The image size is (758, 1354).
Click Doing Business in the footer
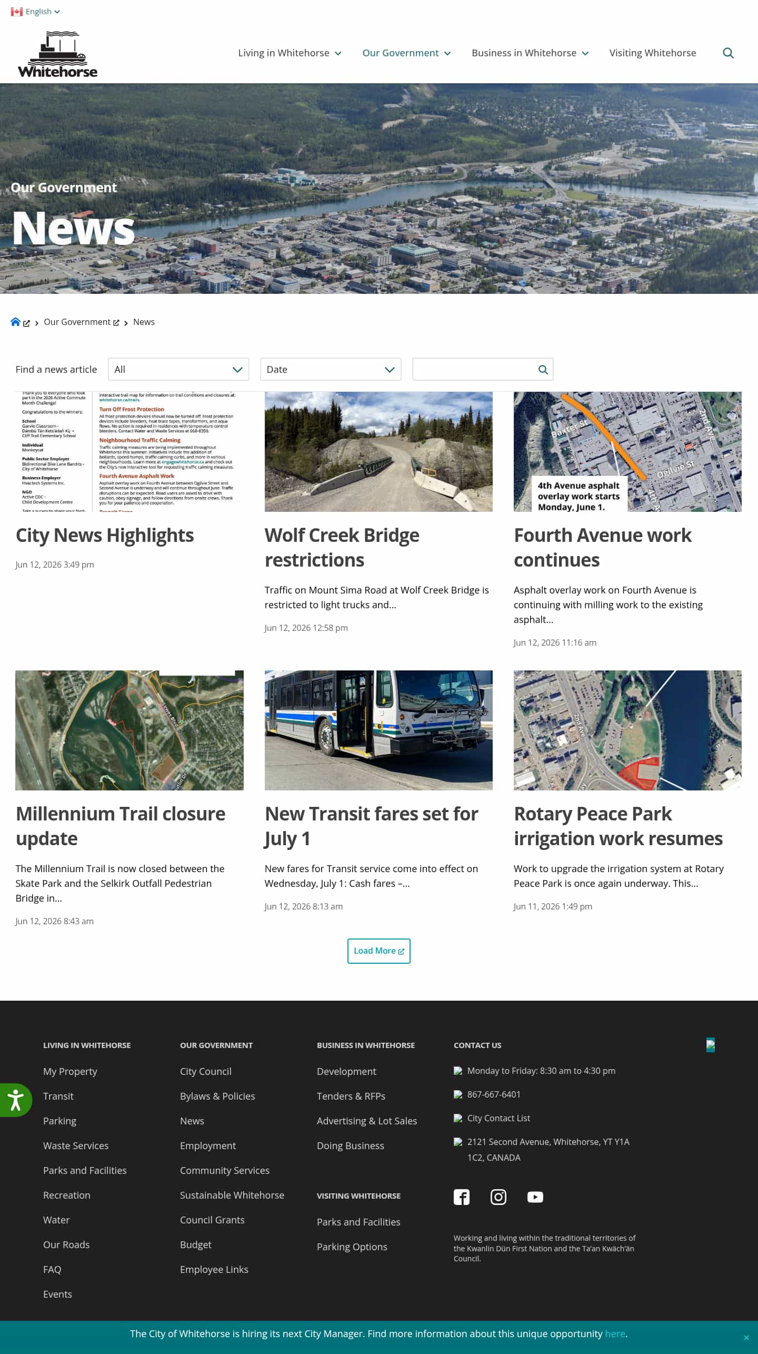point(351,1145)
